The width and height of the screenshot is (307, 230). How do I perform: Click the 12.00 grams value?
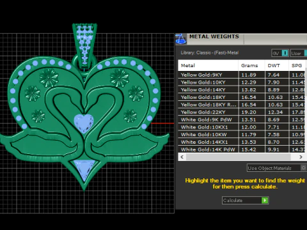(x=249, y=127)
